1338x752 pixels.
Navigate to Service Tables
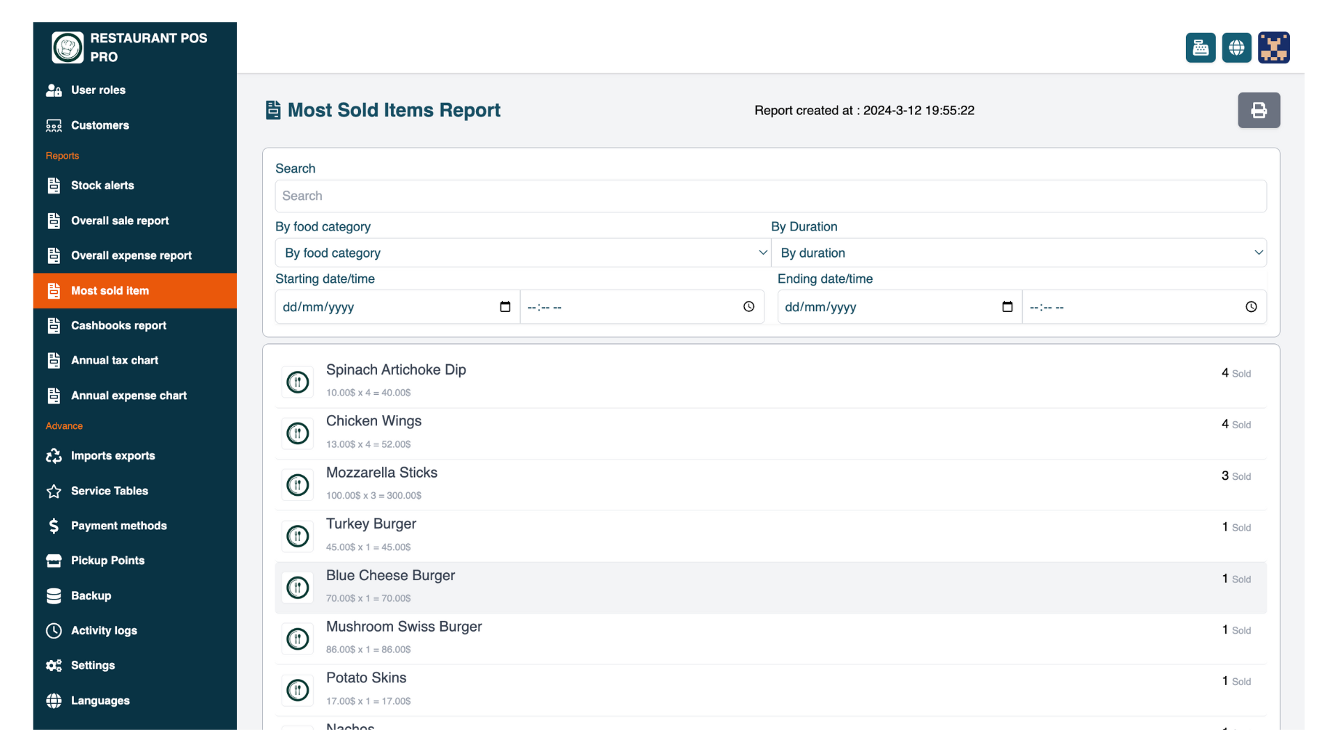pyautogui.click(x=109, y=491)
